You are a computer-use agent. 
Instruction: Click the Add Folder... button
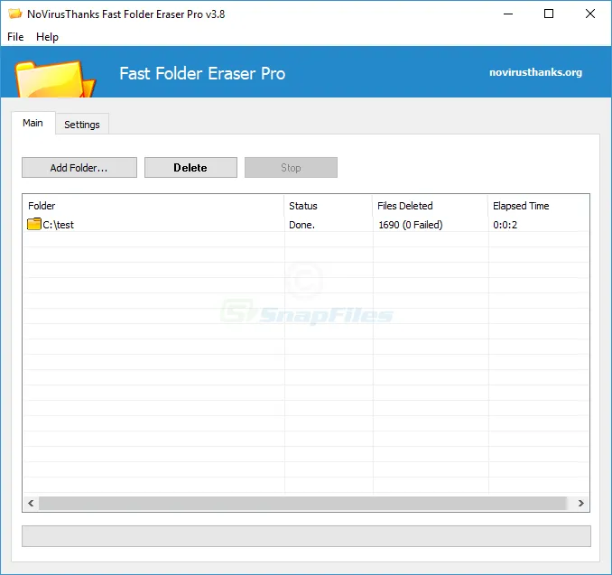(79, 168)
